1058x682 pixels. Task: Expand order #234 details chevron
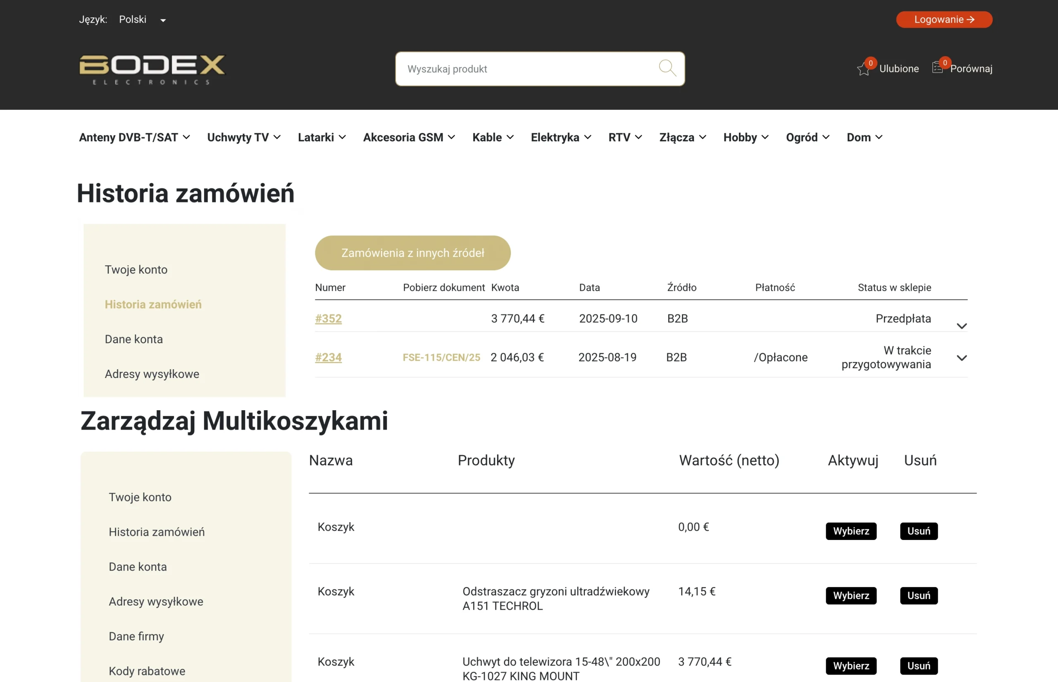pyautogui.click(x=961, y=358)
